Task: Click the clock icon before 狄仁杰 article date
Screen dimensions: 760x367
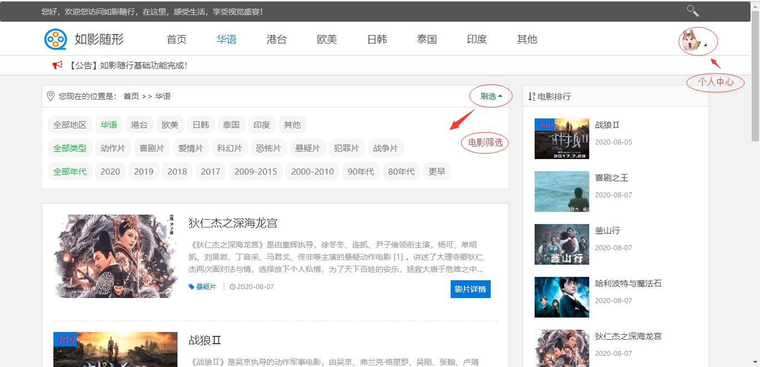Action: [233, 287]
